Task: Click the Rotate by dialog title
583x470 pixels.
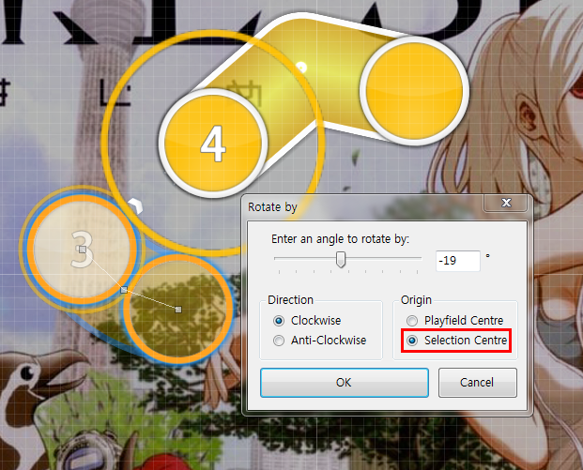Action: [272, 207]
